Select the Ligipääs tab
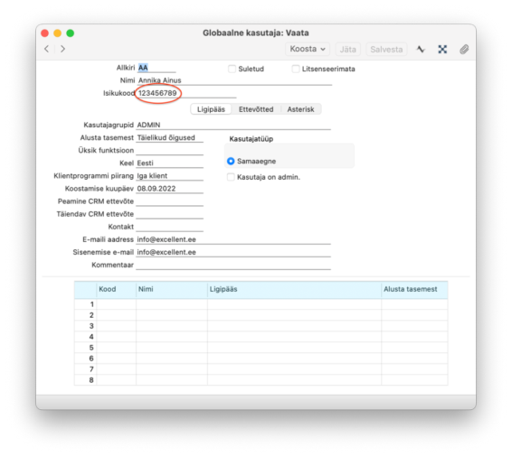Image resolution: width=512 pixels, height=457 pixels. (x=211, y=109)
